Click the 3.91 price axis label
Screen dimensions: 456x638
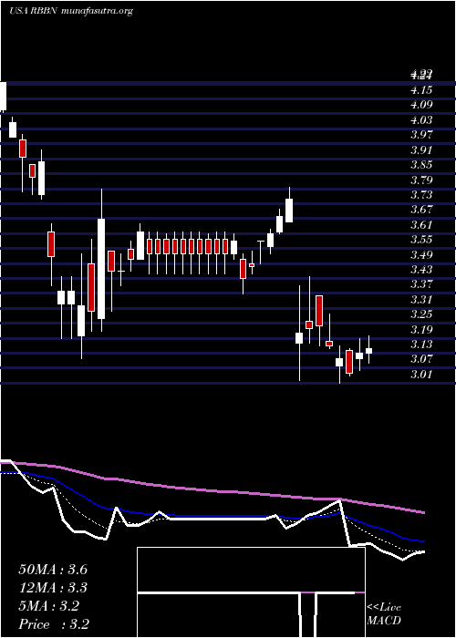pyautogui.click(x=421, y=149)
